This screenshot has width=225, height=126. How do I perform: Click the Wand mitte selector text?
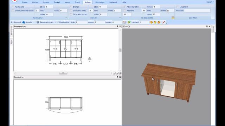pos(64,22)
